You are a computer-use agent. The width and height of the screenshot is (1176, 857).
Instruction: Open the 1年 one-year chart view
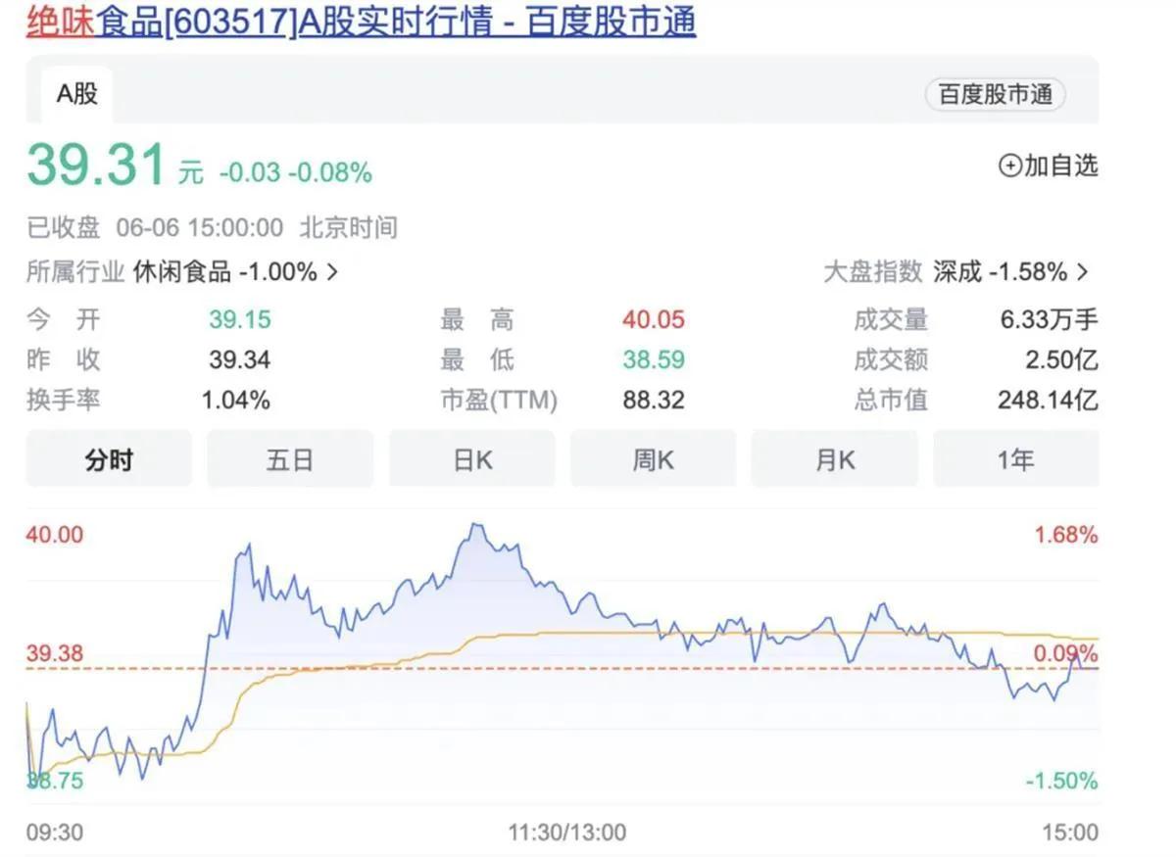(x=1015, y=458)
